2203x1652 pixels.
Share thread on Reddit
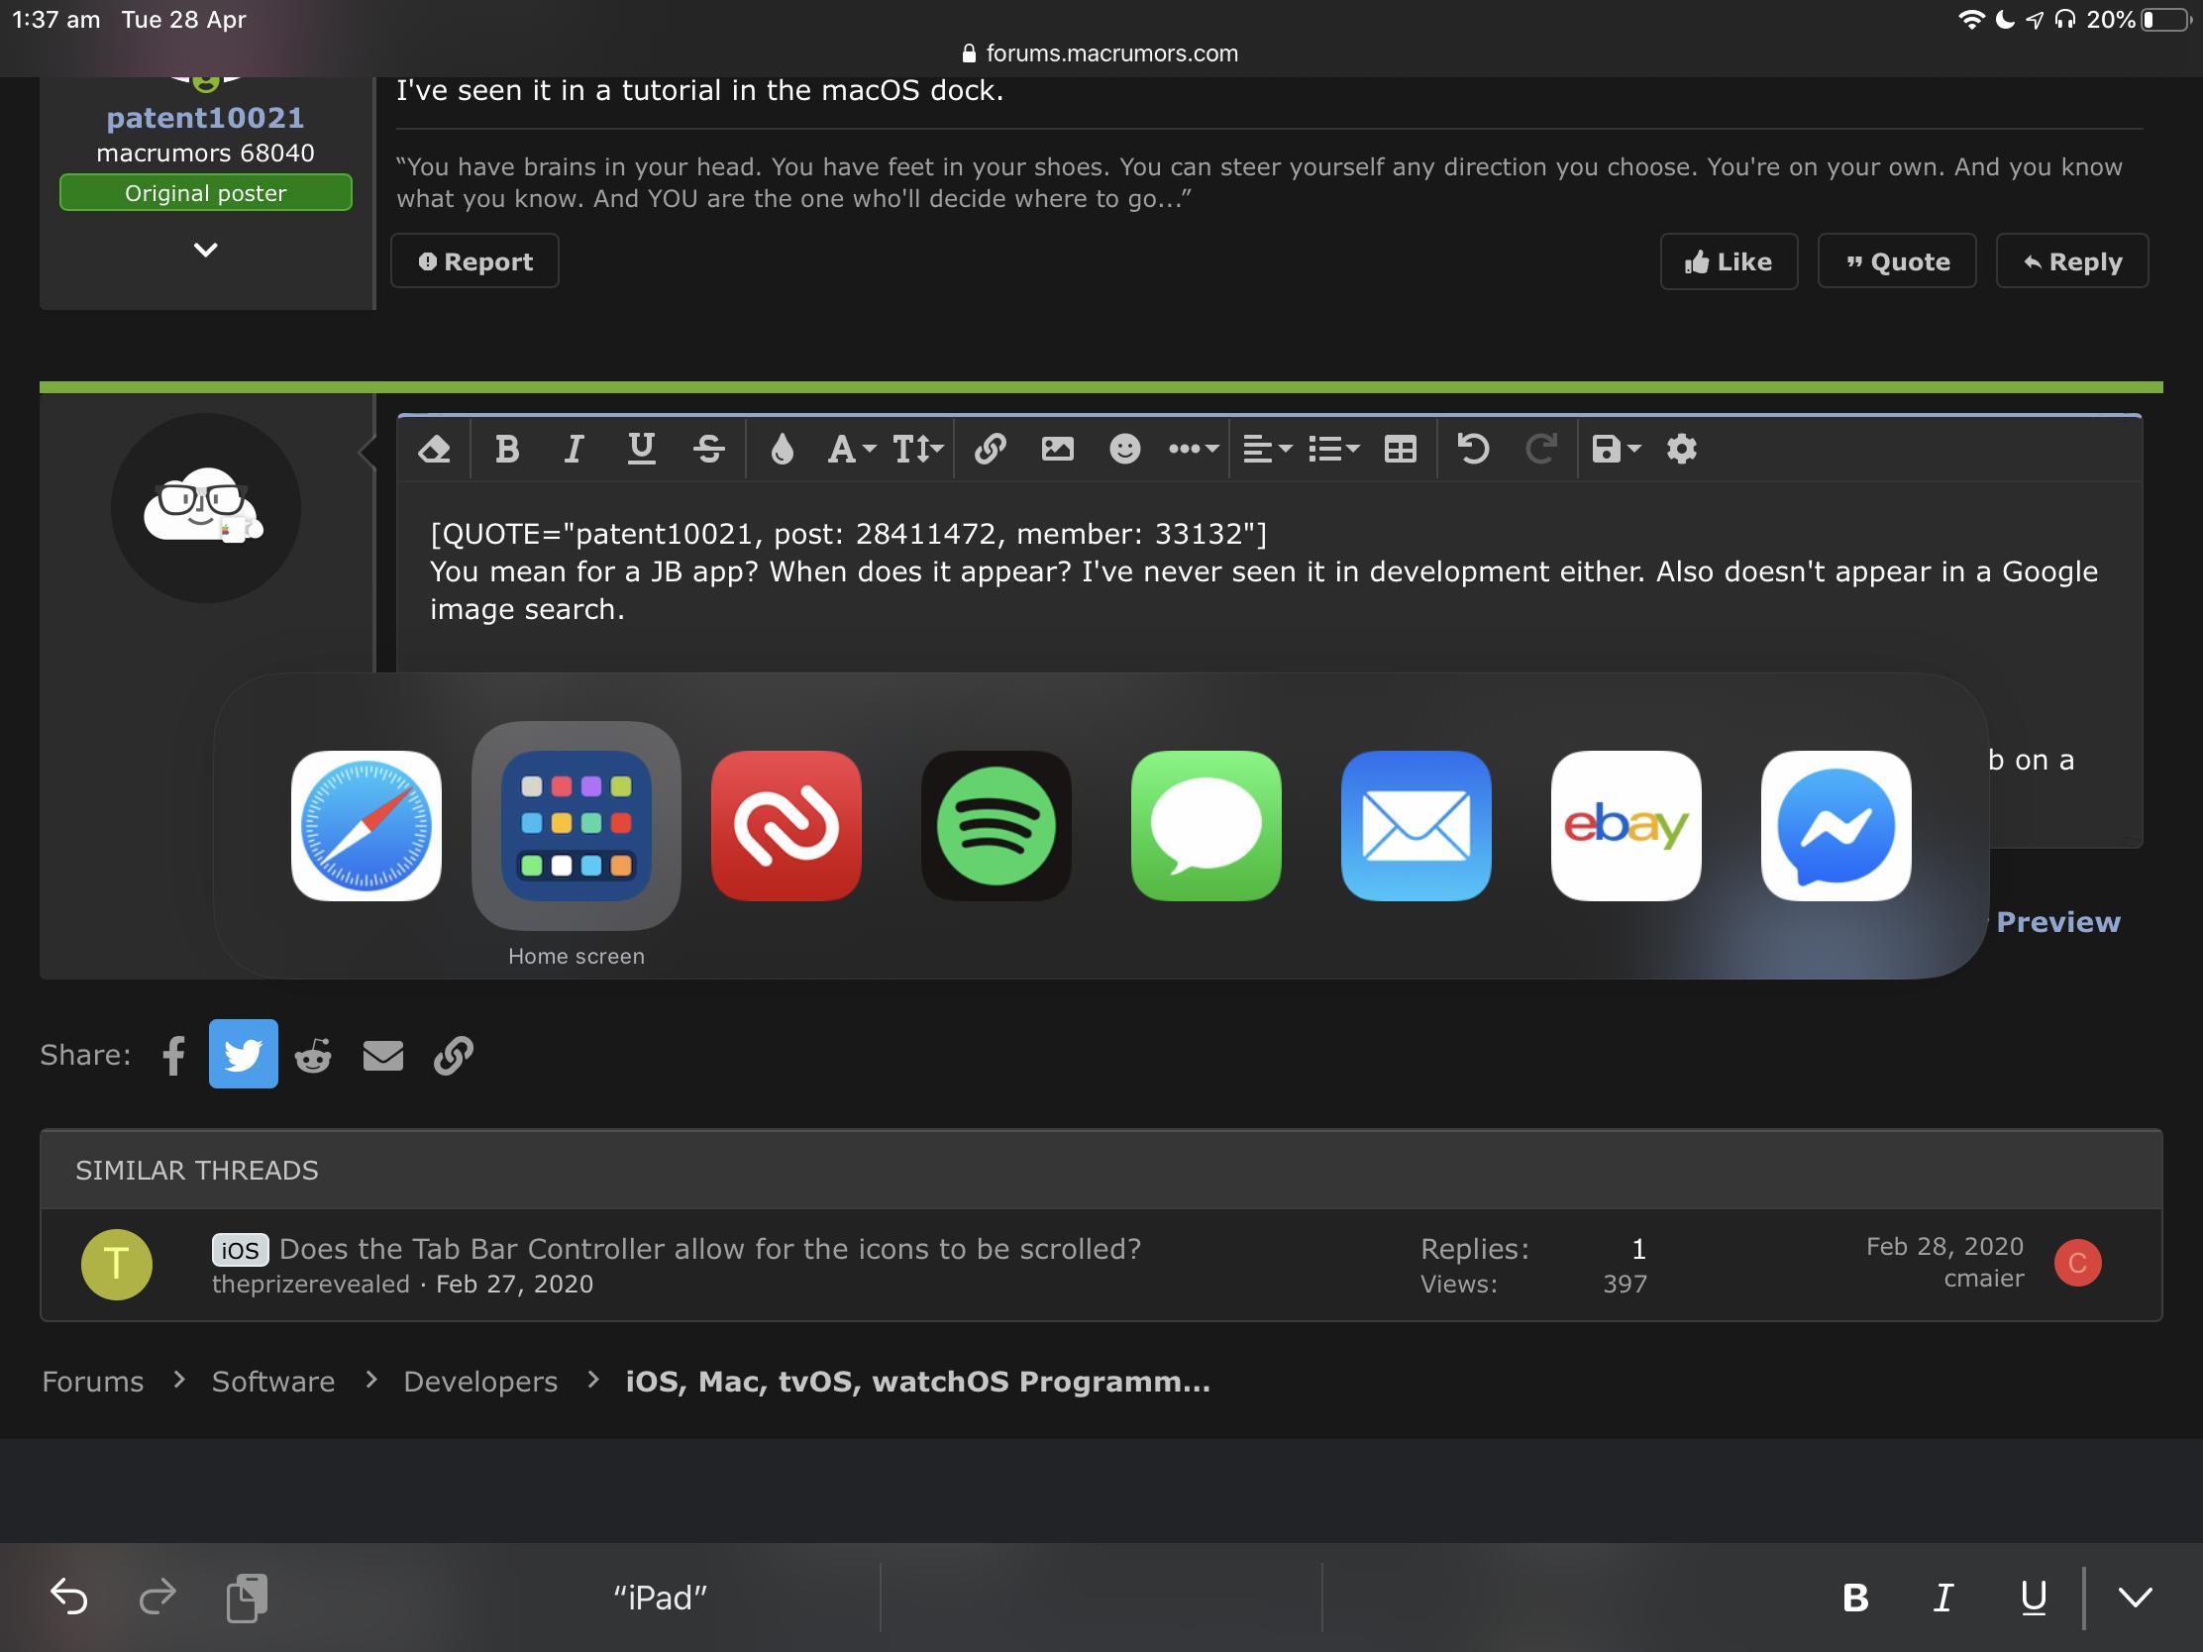pos(313,1055)
